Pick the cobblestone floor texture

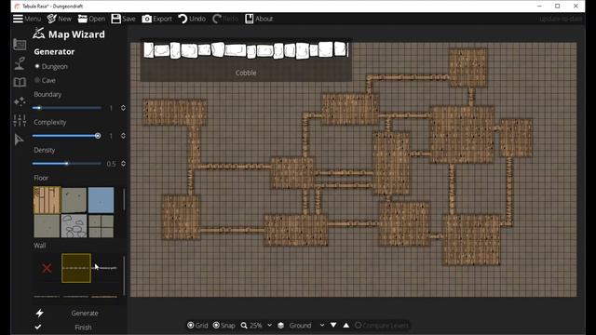pyautogui.click(x=74, y=226)
